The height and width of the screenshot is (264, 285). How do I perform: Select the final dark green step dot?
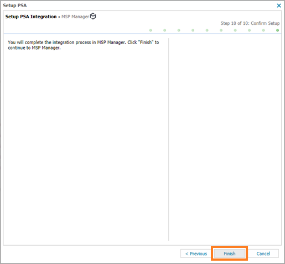[277, 30]
